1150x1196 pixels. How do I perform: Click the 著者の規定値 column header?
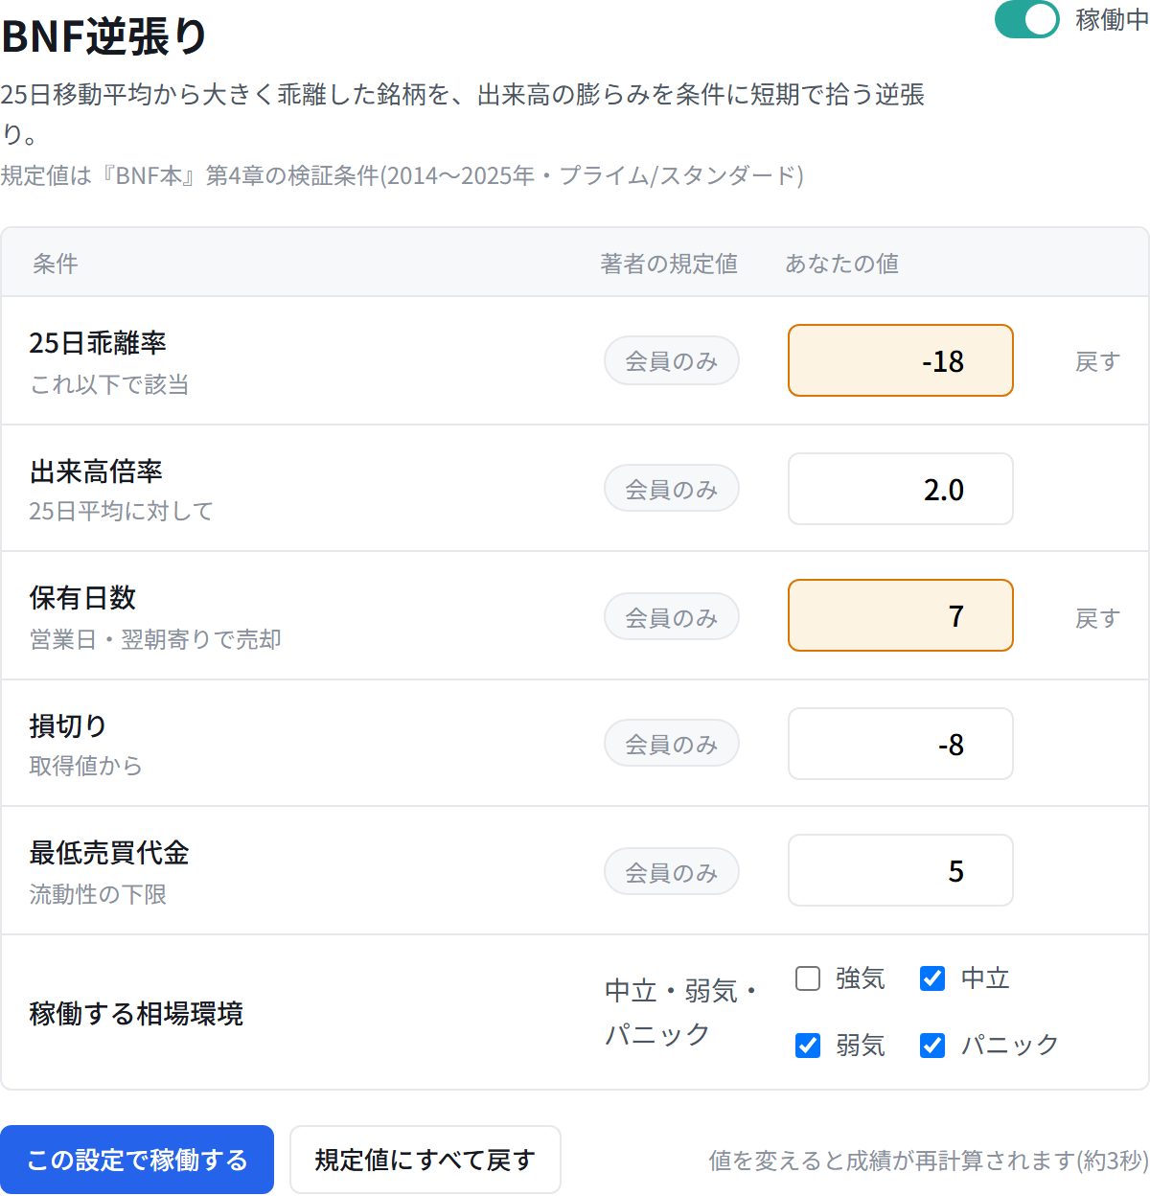pos(669,264)
